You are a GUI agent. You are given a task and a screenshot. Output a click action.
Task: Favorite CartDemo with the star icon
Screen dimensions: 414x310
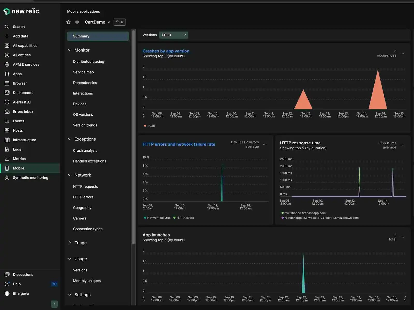click(x=68, y=22)
